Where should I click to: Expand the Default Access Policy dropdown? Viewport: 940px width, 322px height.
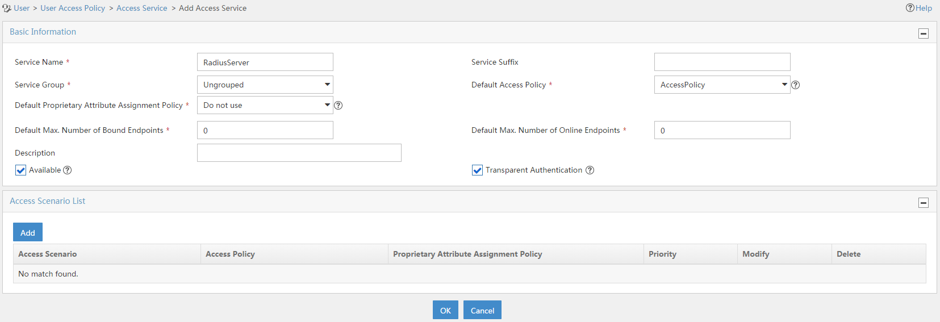pyautogui.click(x=722, y=85)
